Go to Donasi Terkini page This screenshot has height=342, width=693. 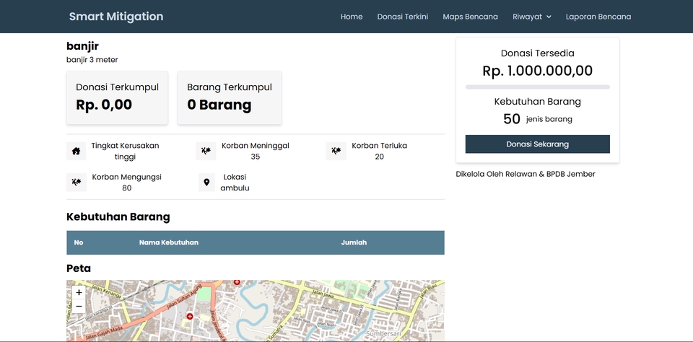(x=403, y=17)
